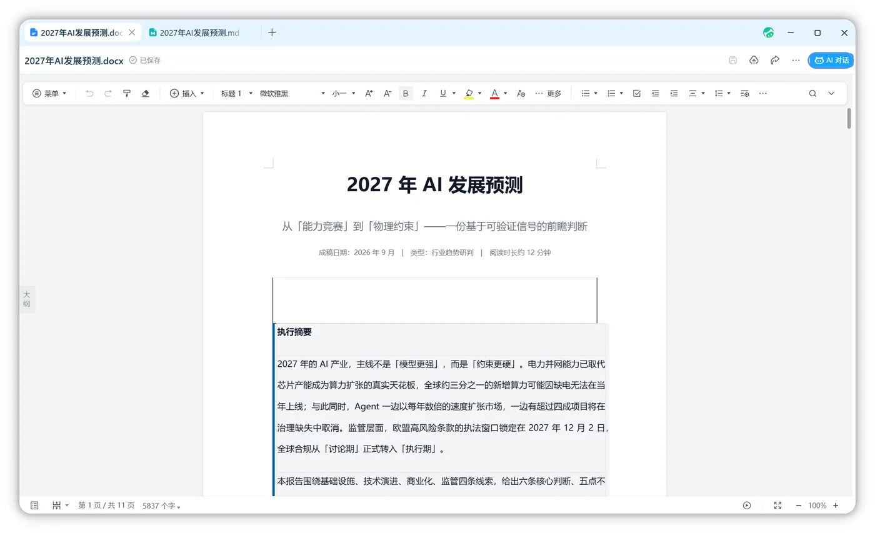875x533 pixels.
Task: Click the redo arrow
Action: click(x=108, y=93)
